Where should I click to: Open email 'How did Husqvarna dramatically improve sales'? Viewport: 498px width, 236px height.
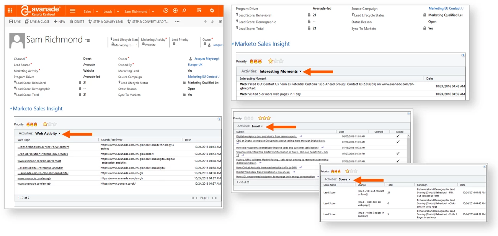click(278, 147)
